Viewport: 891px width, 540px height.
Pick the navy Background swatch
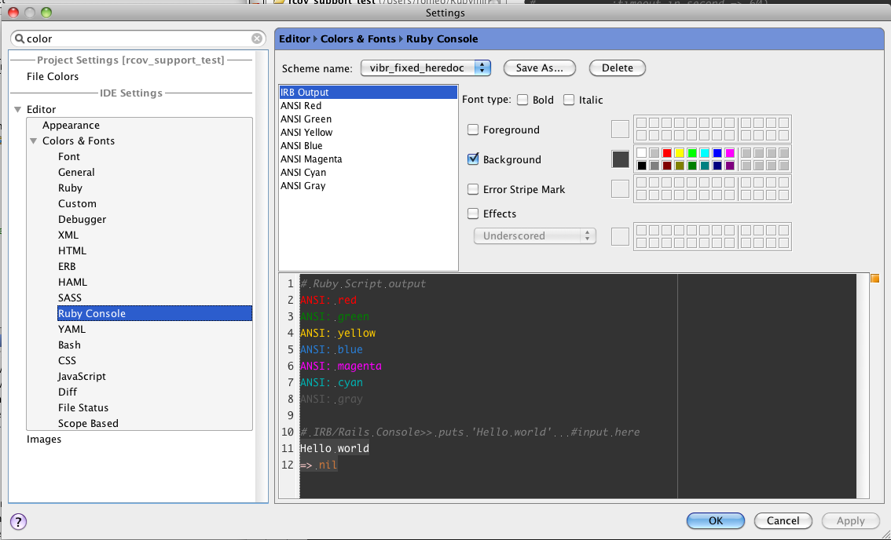(x=717, y=166)
